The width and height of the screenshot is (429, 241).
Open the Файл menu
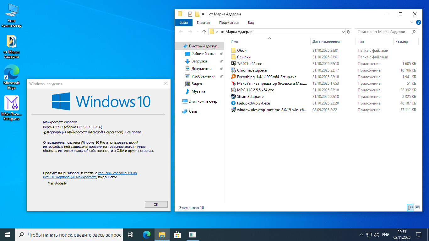[184, 23]
